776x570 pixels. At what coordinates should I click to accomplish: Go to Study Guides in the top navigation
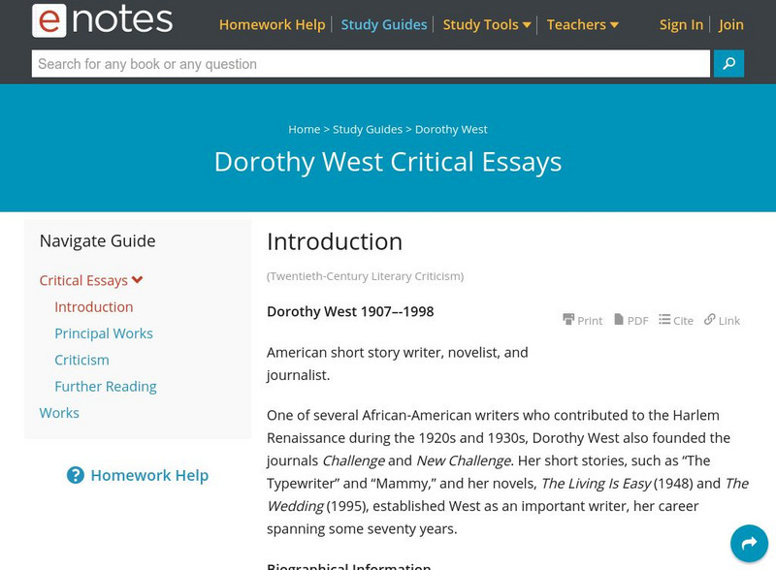click(x=384, y=24)
